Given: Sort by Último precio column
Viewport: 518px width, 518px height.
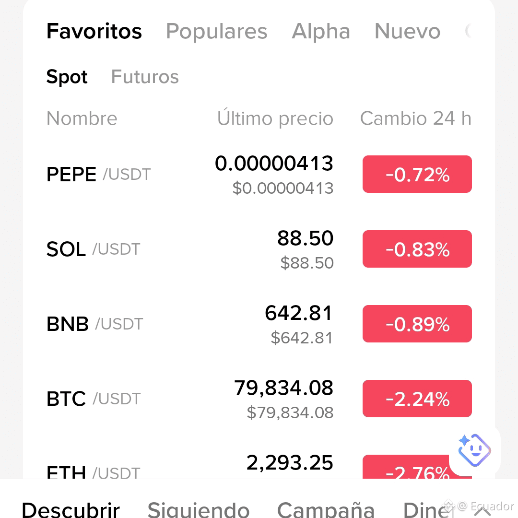Looking at the screenshot, I should click(275, 118).
